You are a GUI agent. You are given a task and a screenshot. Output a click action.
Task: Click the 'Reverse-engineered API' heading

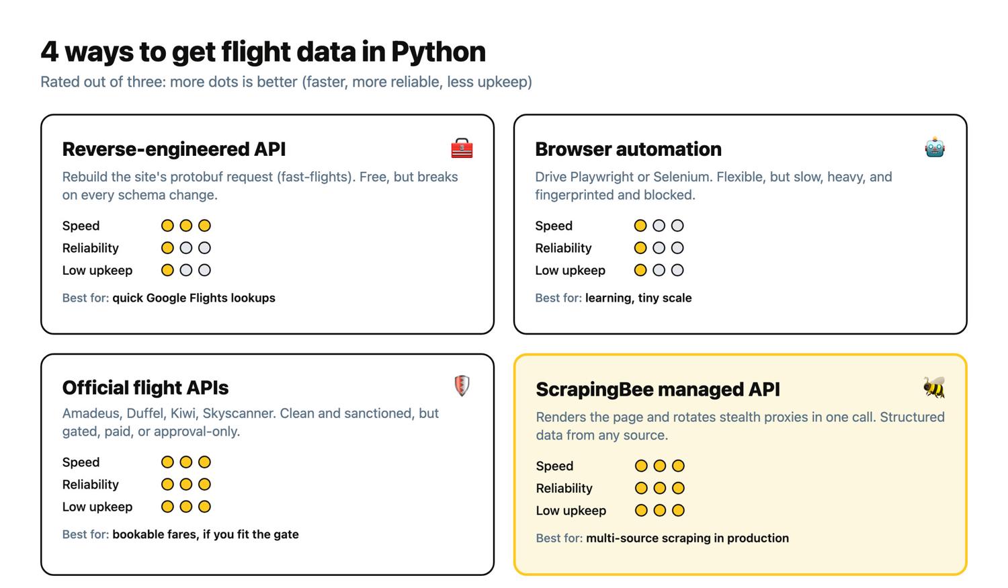point(174,149)
